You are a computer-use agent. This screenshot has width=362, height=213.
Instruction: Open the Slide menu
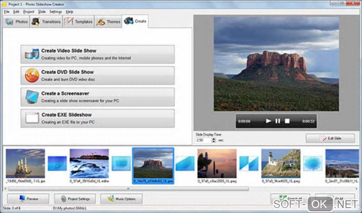pos(42,12)
